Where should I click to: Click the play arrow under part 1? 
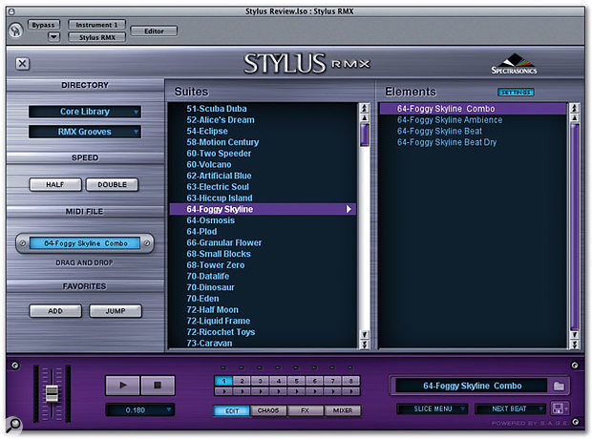click(x=223, y=392)
